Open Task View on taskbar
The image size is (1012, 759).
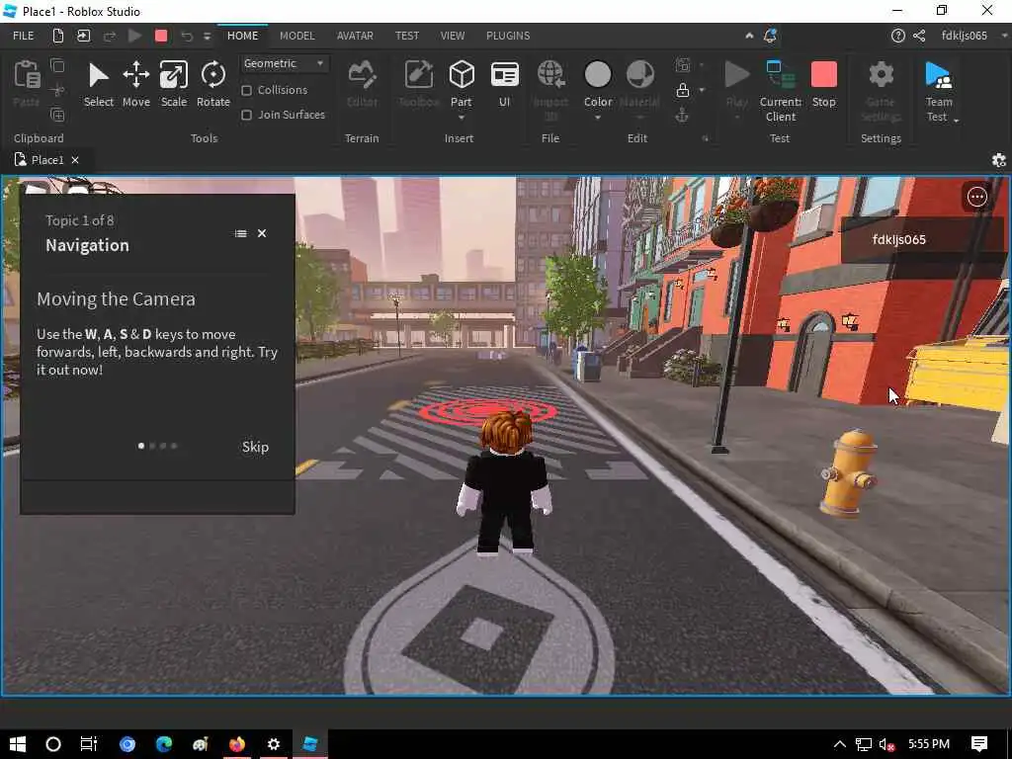pyautogui.click(x=88, y=744)
